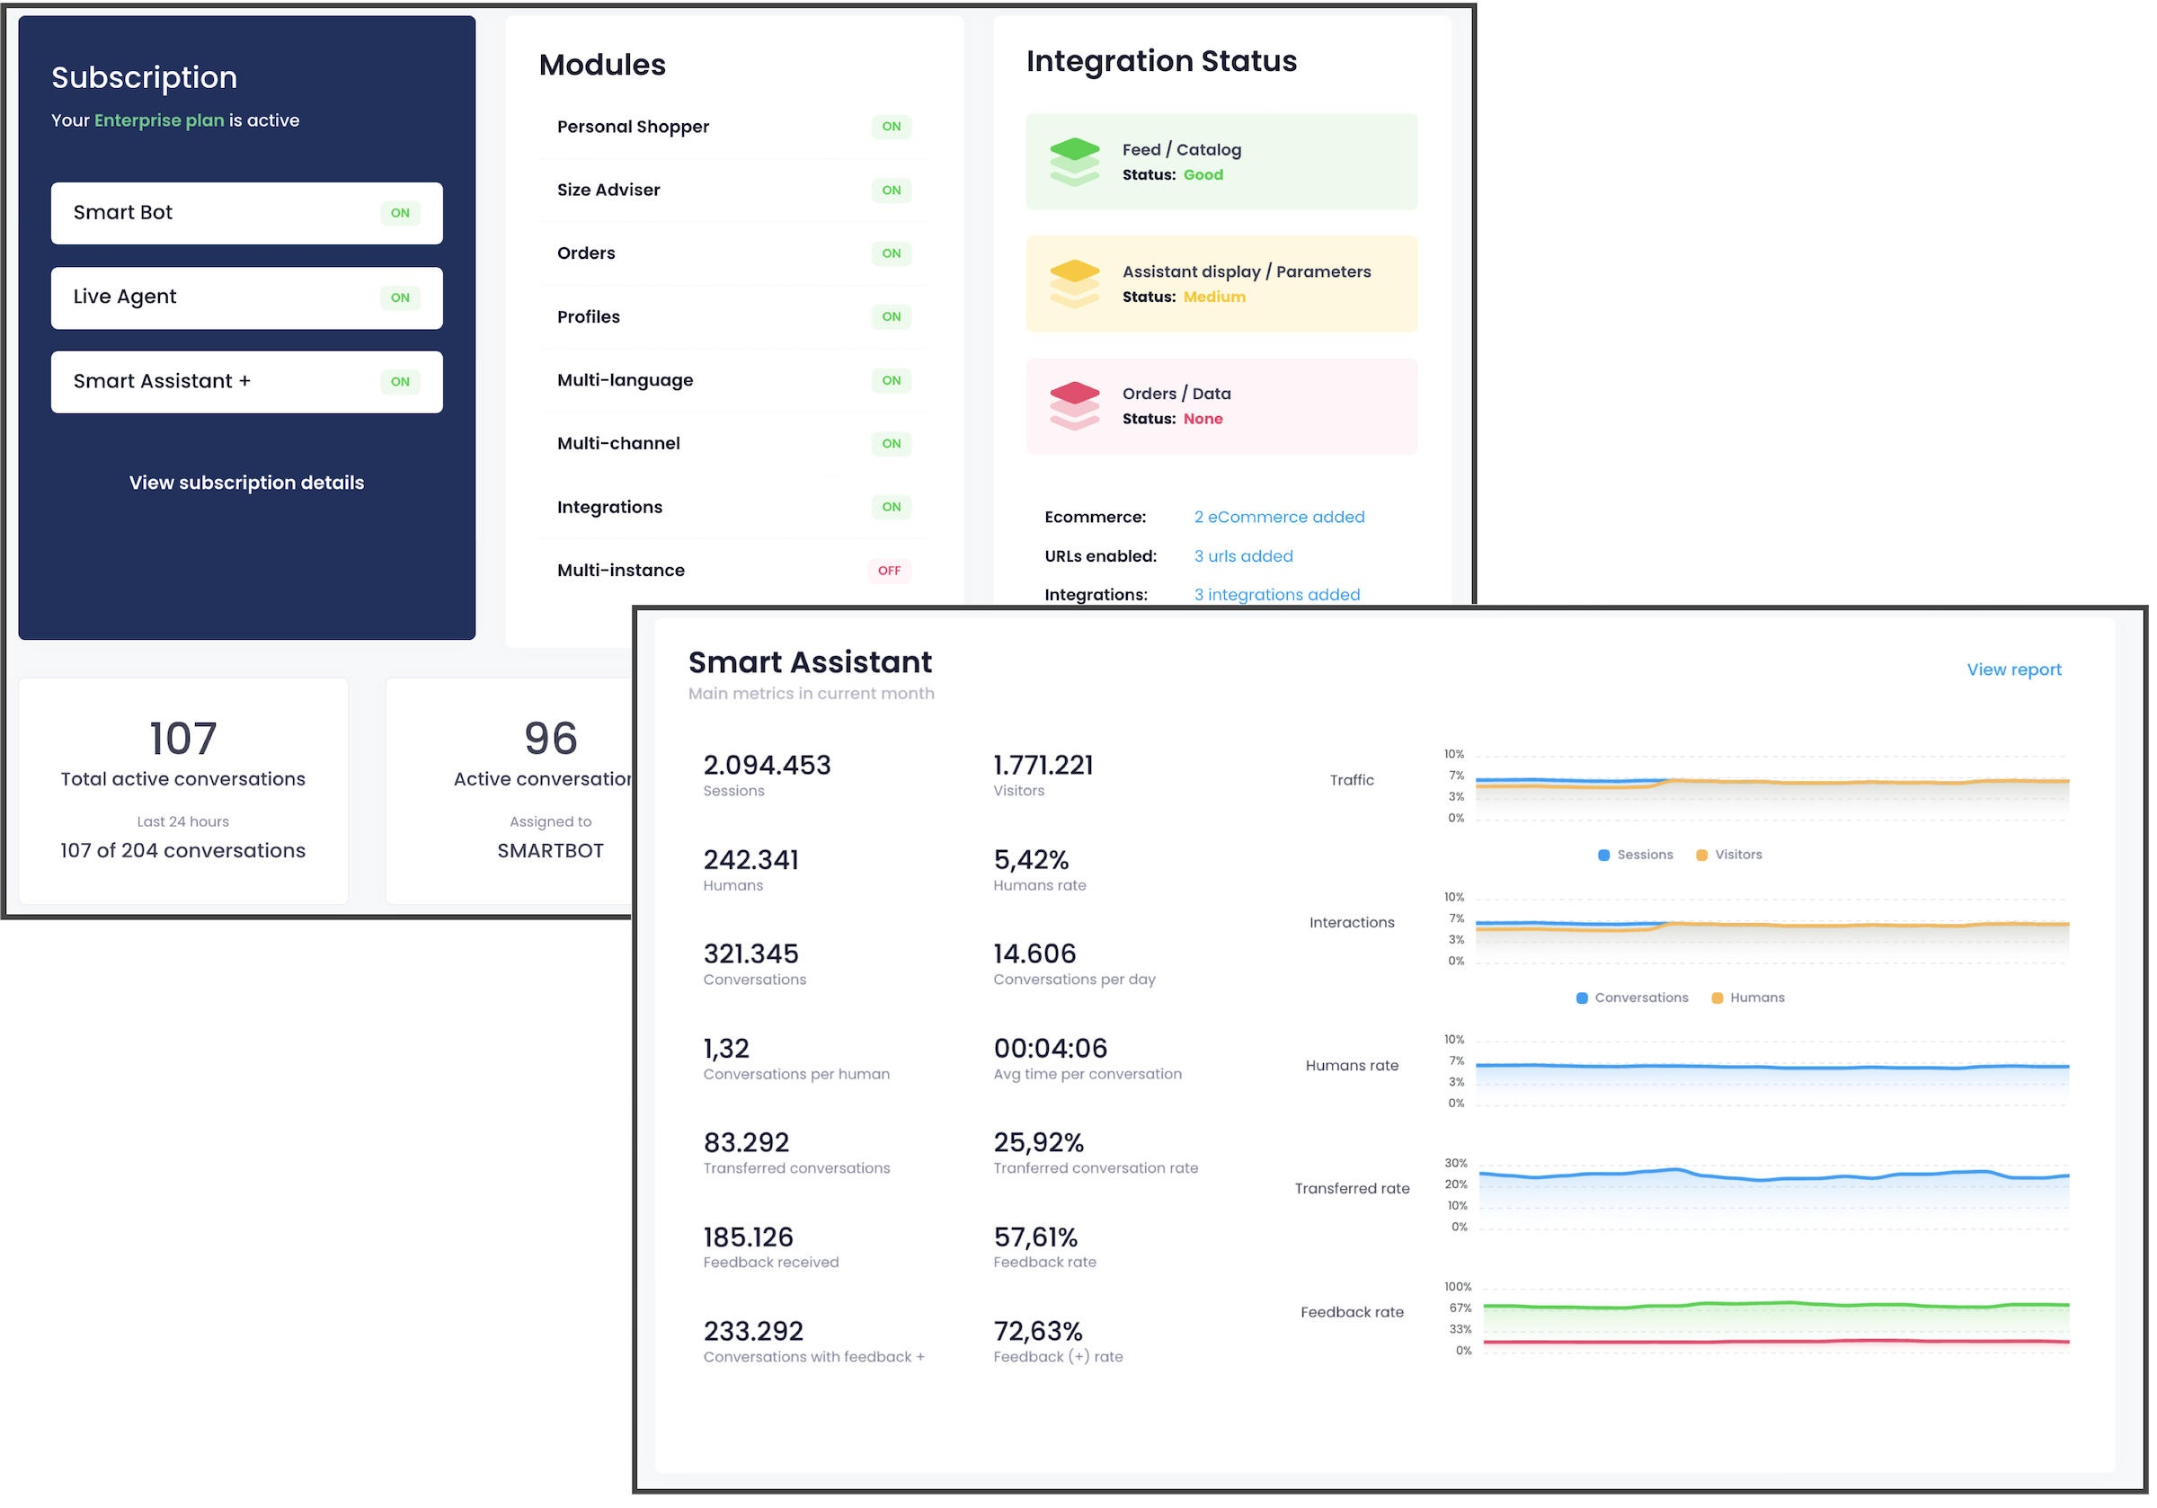Click the 321.345 Conversations value

point(750,954)
